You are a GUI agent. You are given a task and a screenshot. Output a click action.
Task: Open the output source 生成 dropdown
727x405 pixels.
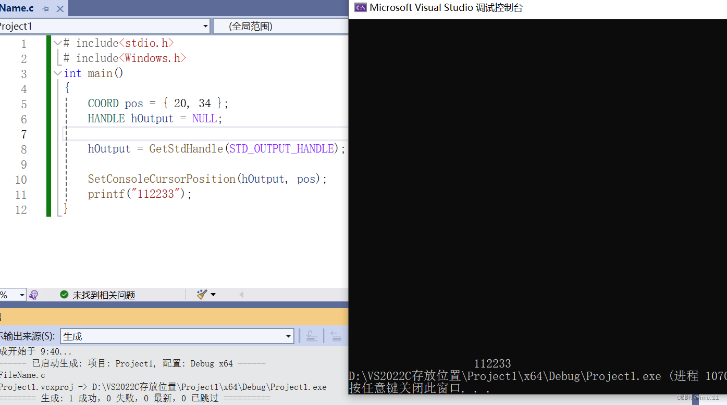coord(177,336)
